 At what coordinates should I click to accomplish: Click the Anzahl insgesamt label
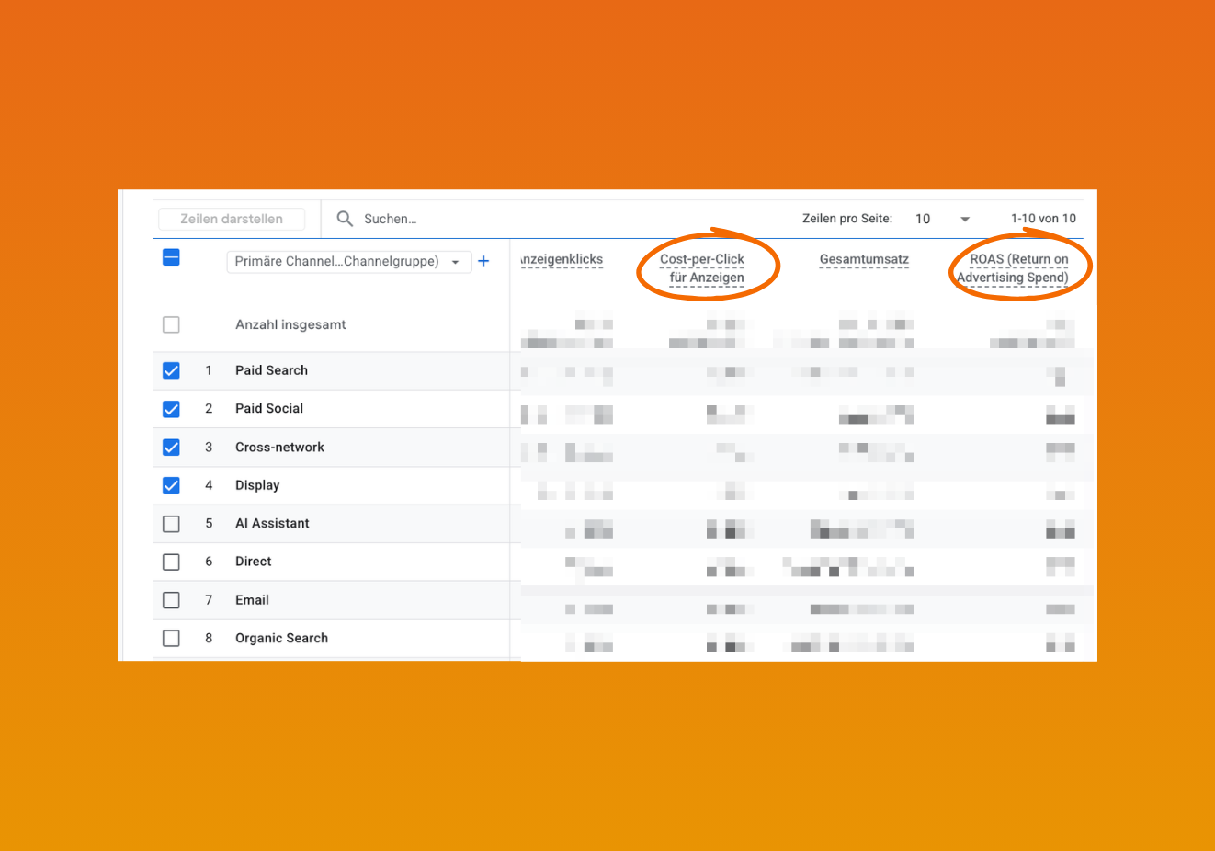coord(290,324)
